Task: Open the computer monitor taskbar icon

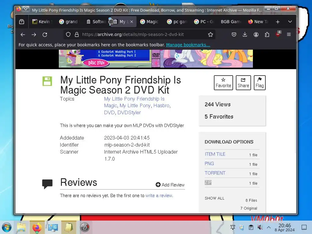Action: [53, 227]
